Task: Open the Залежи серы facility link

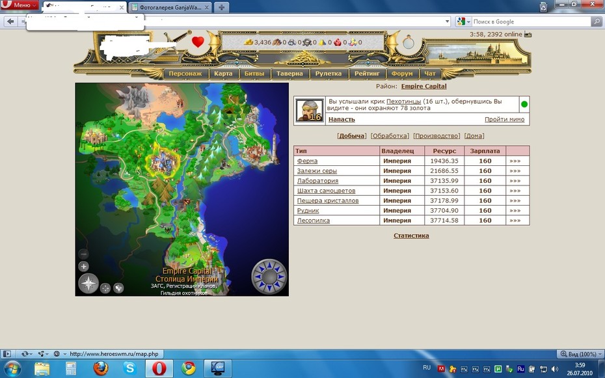Action: (317, 170)
